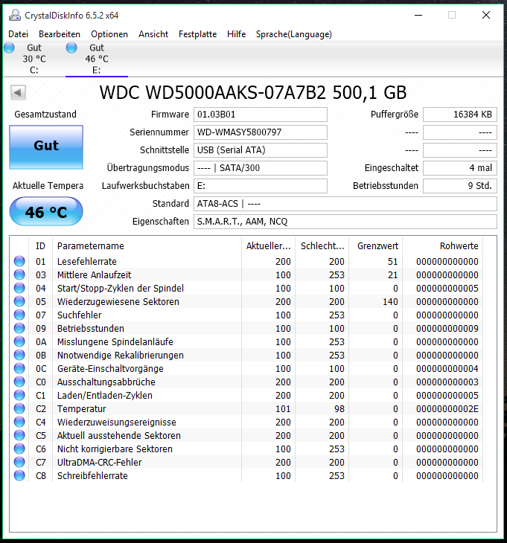Click threshold value 140 in Wiederzugewiesene Sektoren row

(x=390, y=302)
